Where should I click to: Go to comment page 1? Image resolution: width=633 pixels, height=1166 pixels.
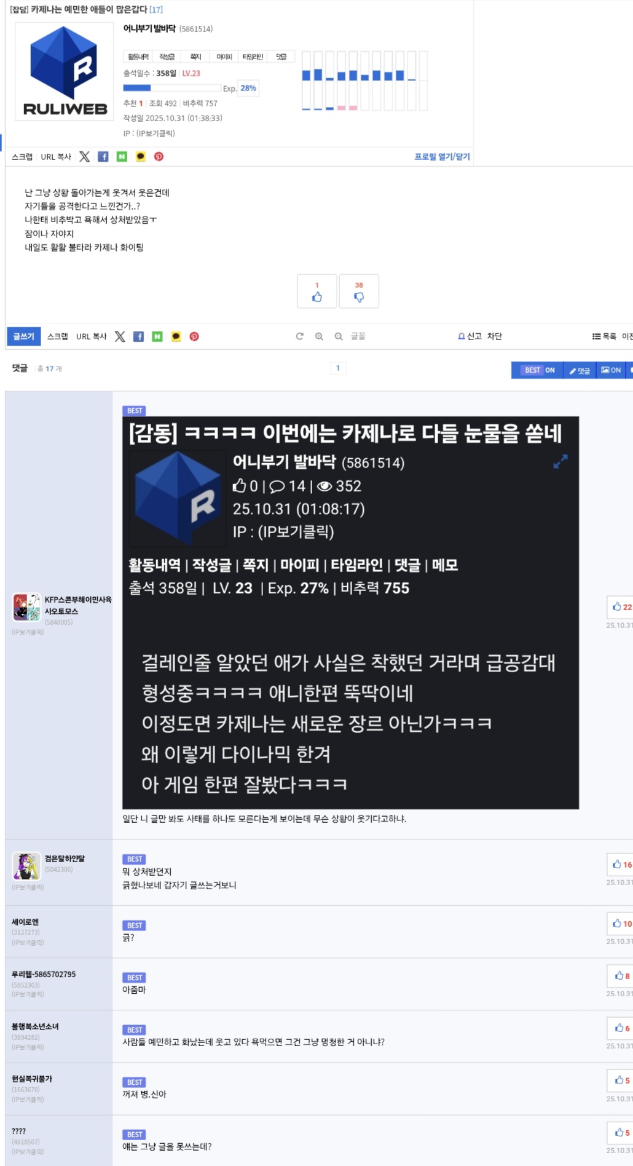coord(337,368)
